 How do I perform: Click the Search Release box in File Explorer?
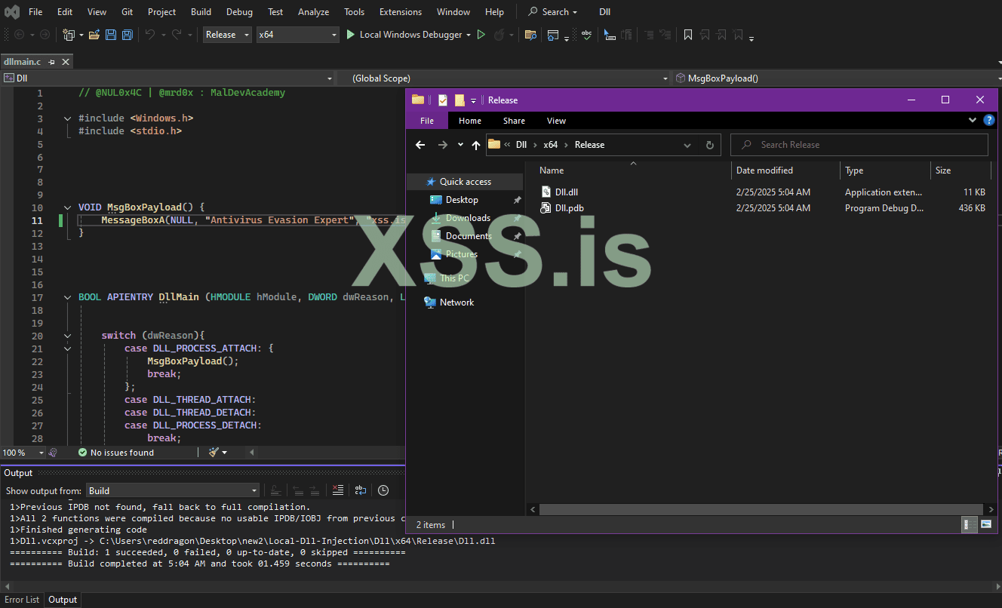(859, 144)
